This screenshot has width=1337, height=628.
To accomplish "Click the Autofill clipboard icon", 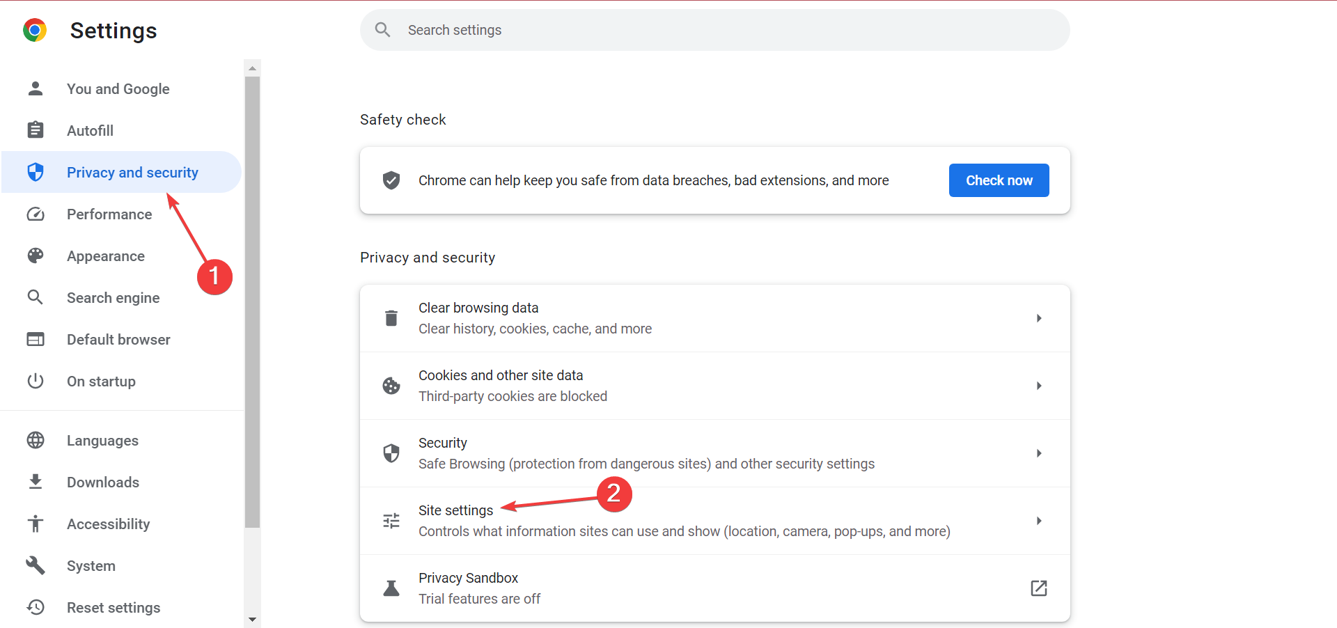I will (x=36, y=130).
